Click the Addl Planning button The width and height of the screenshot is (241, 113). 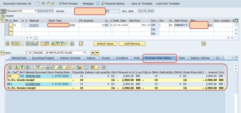point(132,44)
